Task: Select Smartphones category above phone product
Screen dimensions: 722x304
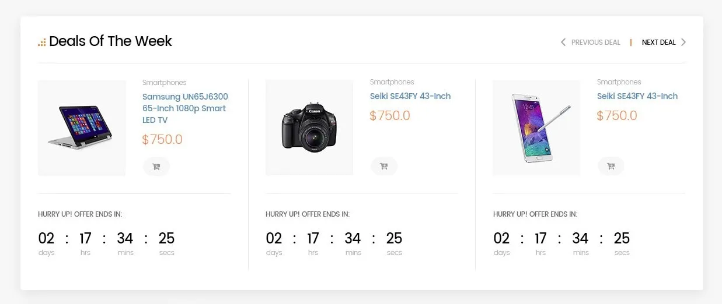Action: pos(619,82)
